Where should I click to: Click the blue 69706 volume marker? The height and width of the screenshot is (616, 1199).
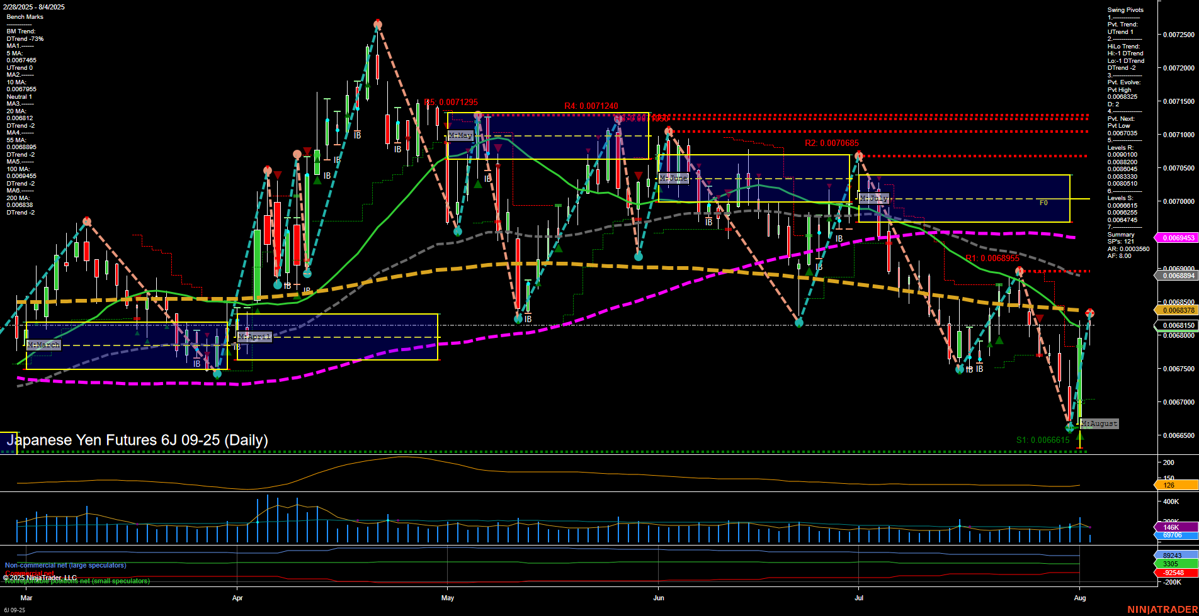1176,535
